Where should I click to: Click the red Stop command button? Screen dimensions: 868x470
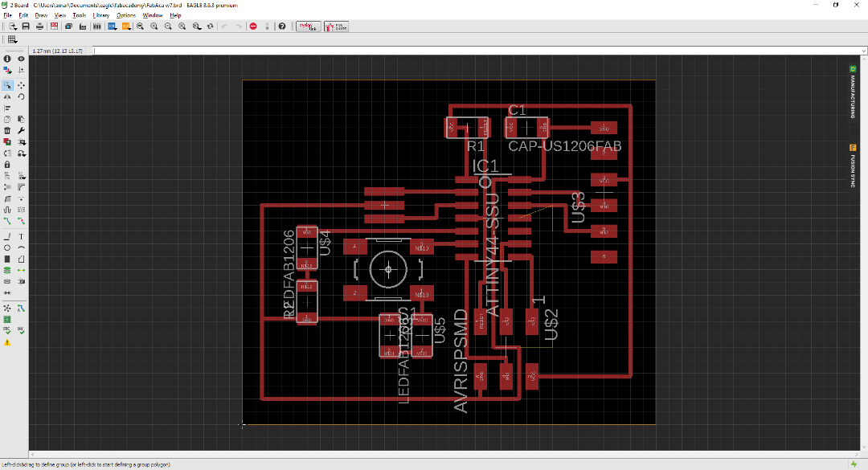pyautogui.click(x=253, y=27)
